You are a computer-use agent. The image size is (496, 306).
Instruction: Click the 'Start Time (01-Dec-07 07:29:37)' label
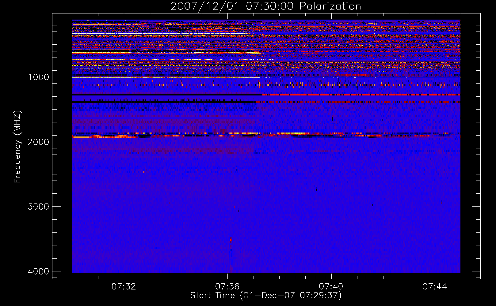pos(266,296)
